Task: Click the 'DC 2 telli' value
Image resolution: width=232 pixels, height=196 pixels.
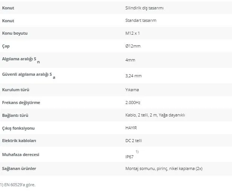Action: 134,141
